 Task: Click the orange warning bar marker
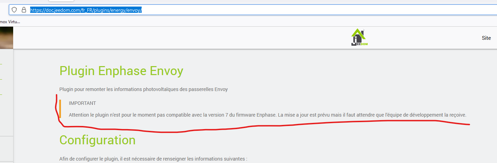60,109
